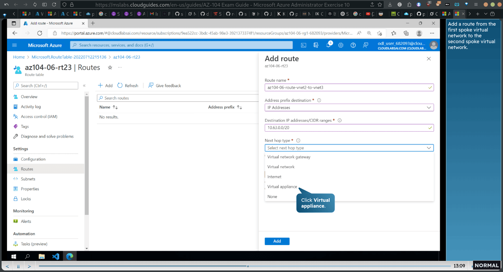
Task: Show Address prefix destination info tooltip
Action: click(319, 100)
